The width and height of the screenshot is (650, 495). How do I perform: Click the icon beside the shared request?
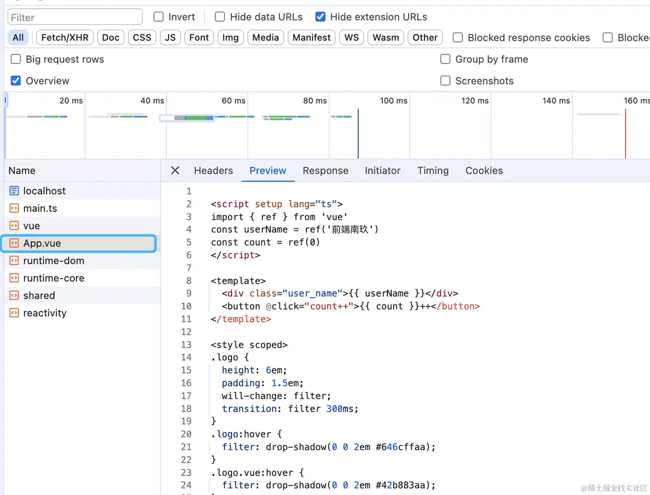14,295
